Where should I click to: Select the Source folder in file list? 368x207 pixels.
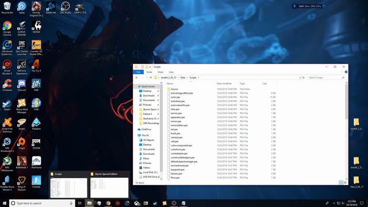(174, 89)
